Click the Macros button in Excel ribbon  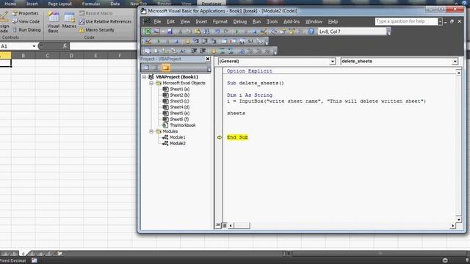click(x=69, y=21)
